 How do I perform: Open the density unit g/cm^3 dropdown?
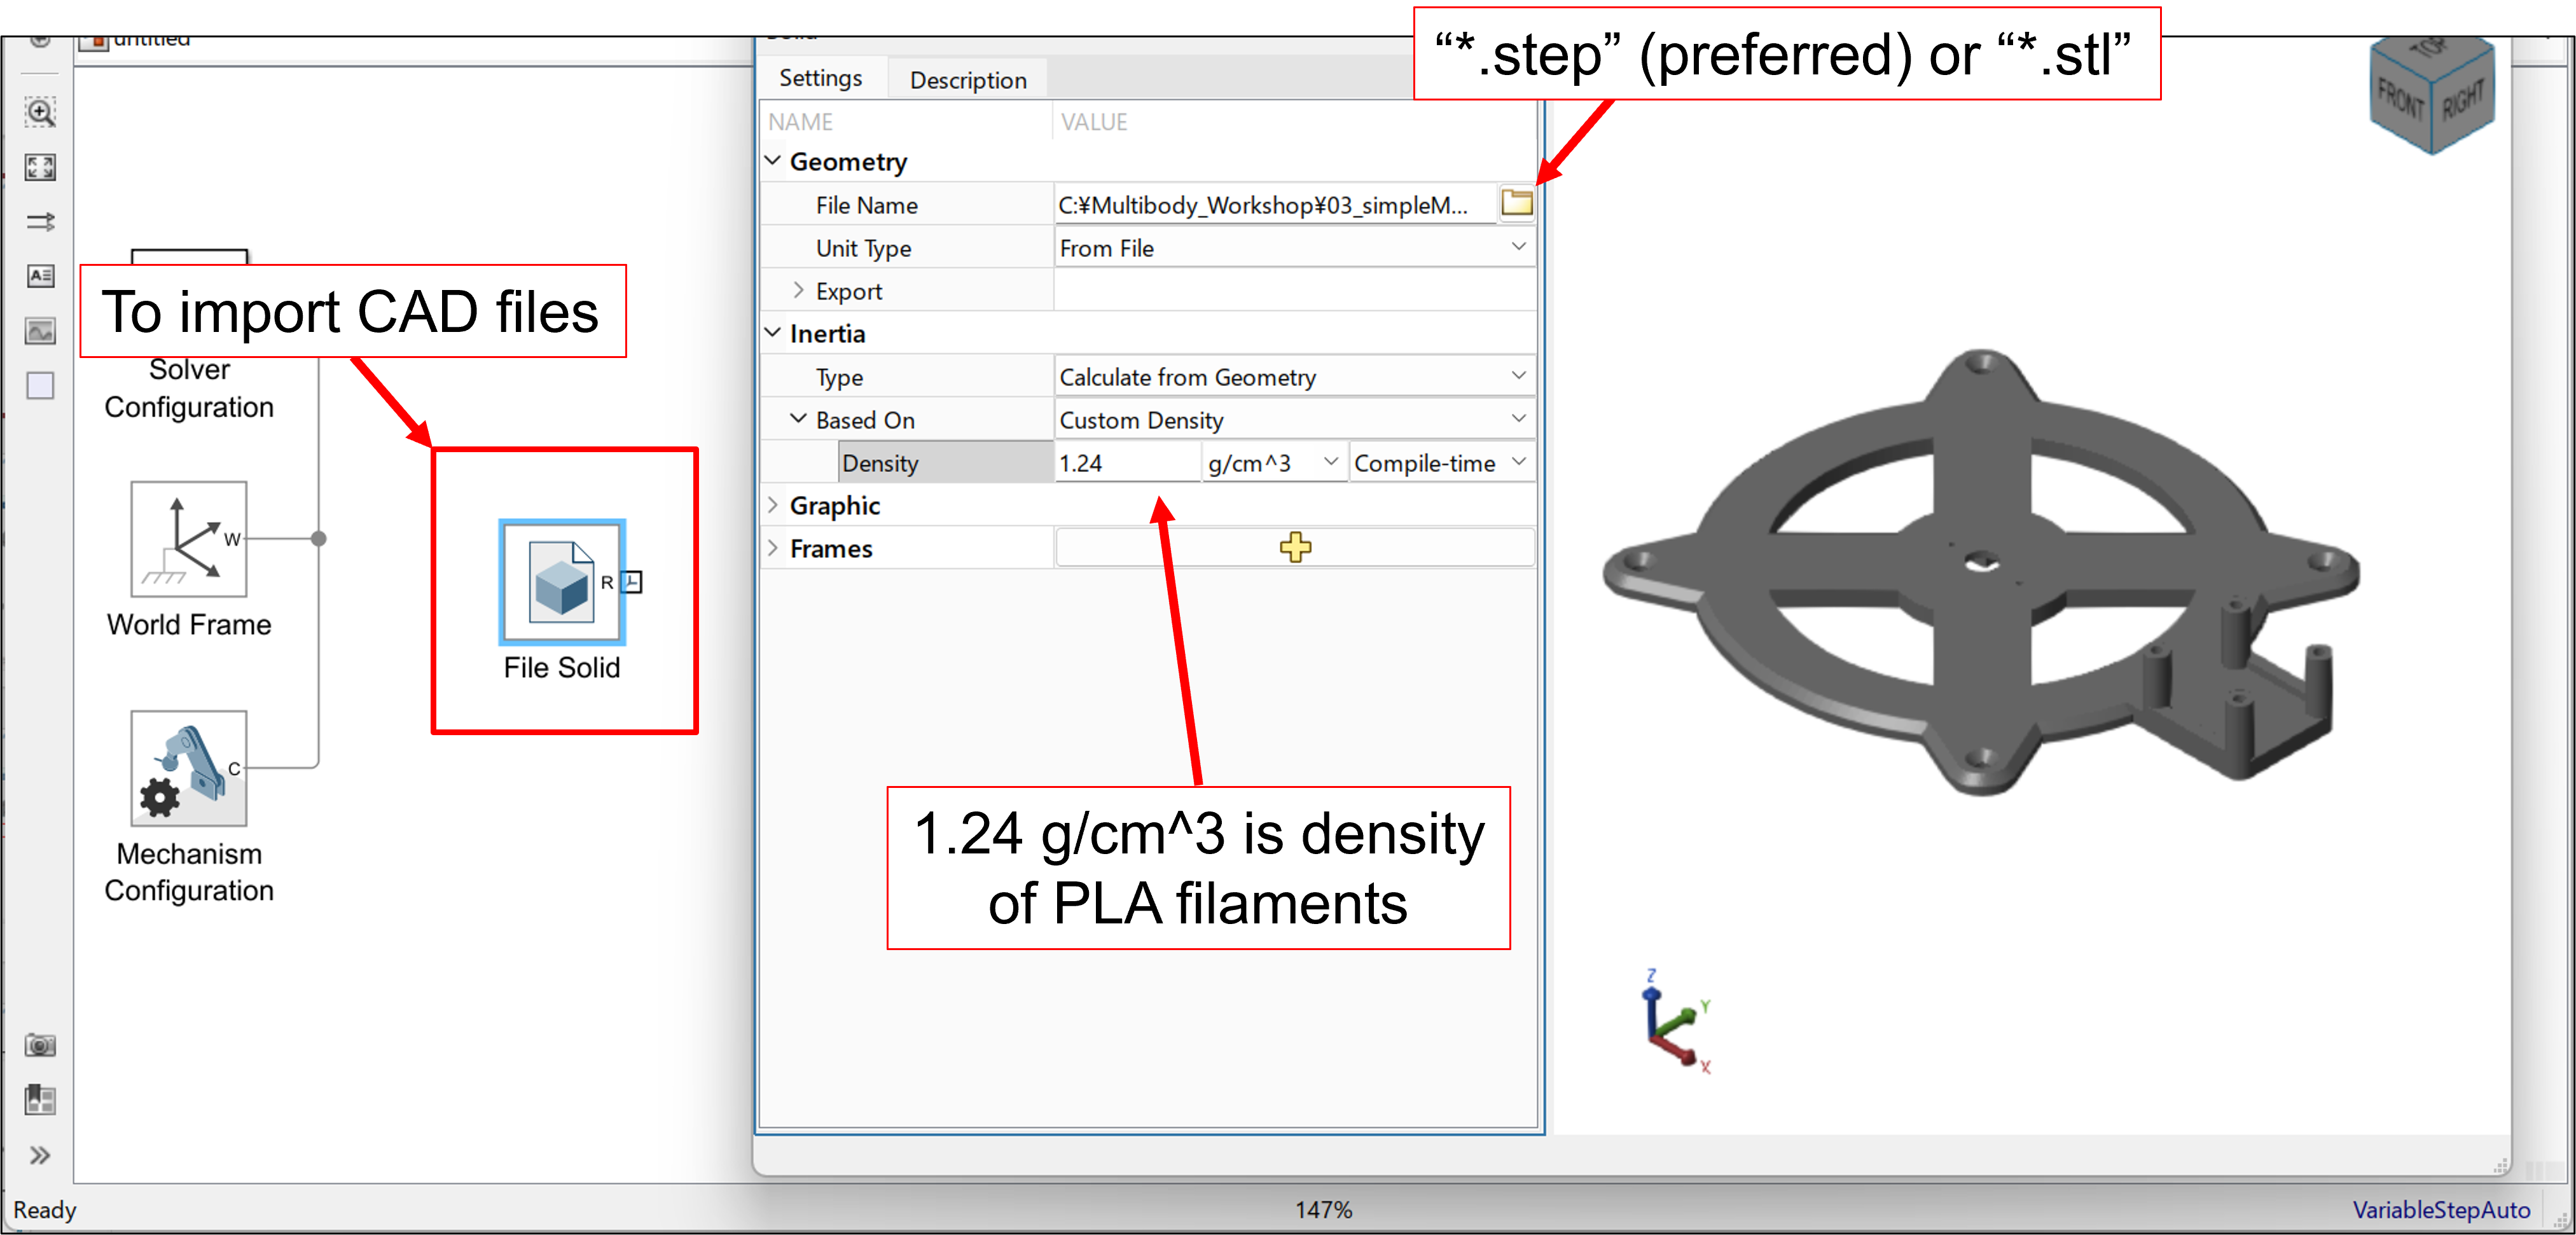click(x=1330, y=462)
